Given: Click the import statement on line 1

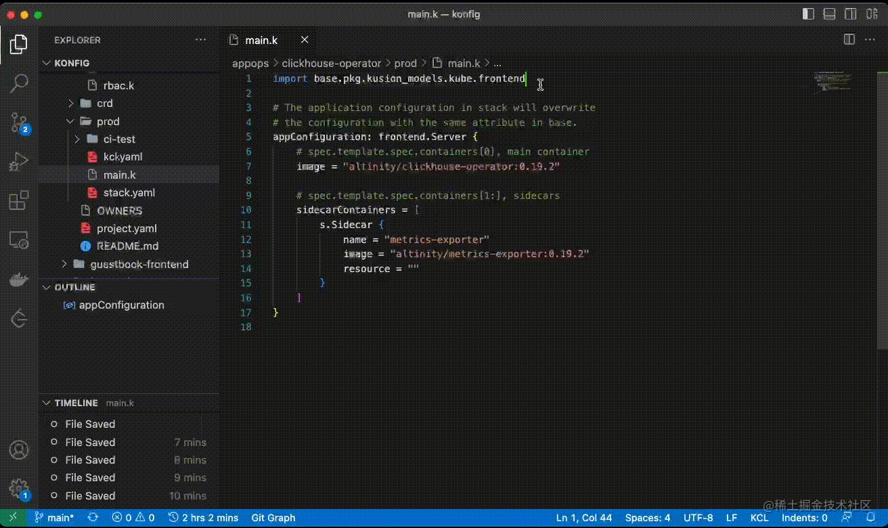Looking at the screenshot, I should click(x=399, y=79).
